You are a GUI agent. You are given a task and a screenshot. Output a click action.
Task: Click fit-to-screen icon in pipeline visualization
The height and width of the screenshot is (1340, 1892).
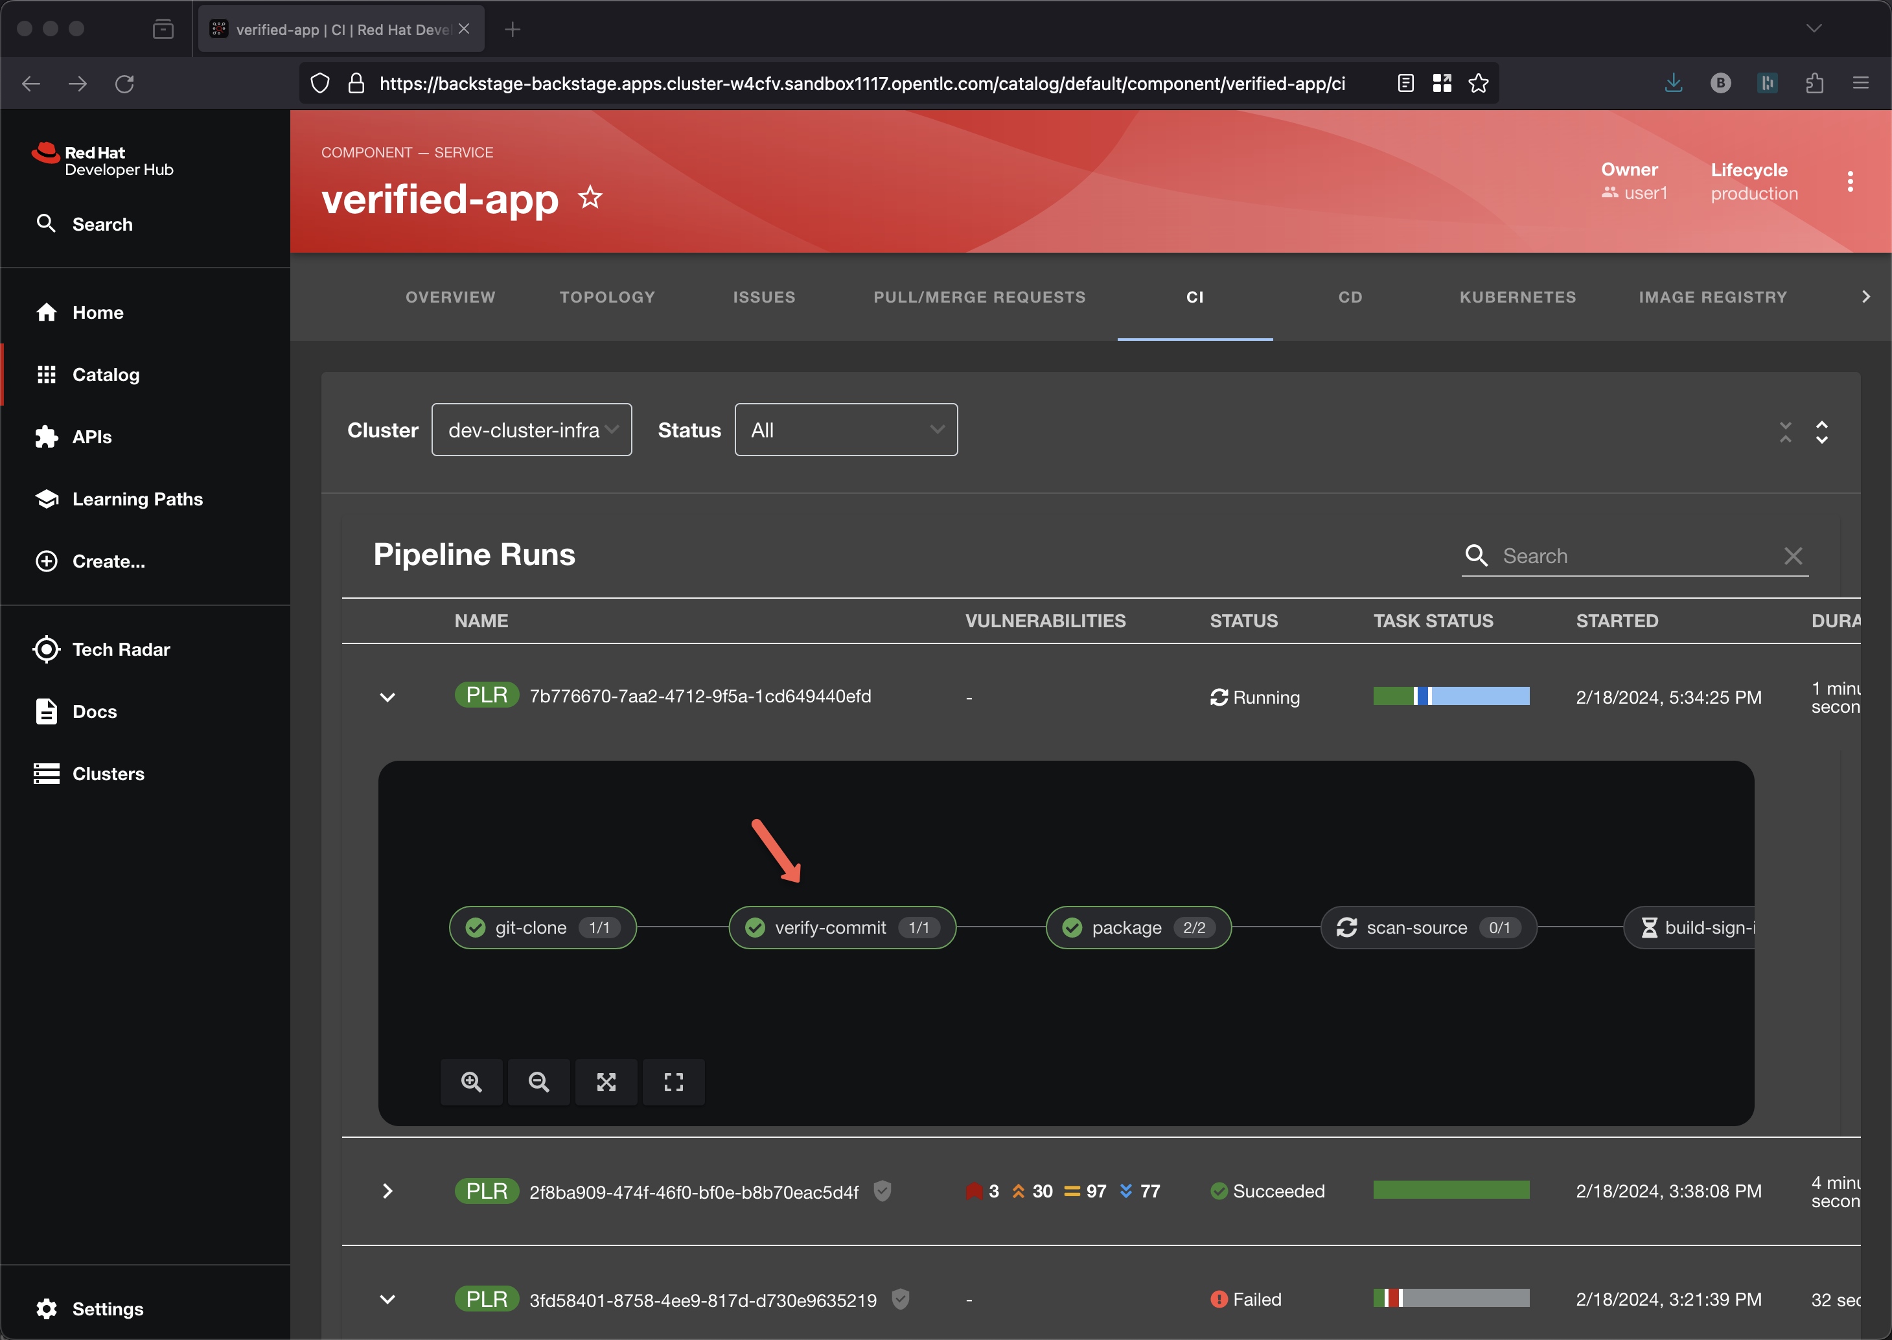[x=606, y=1081]
